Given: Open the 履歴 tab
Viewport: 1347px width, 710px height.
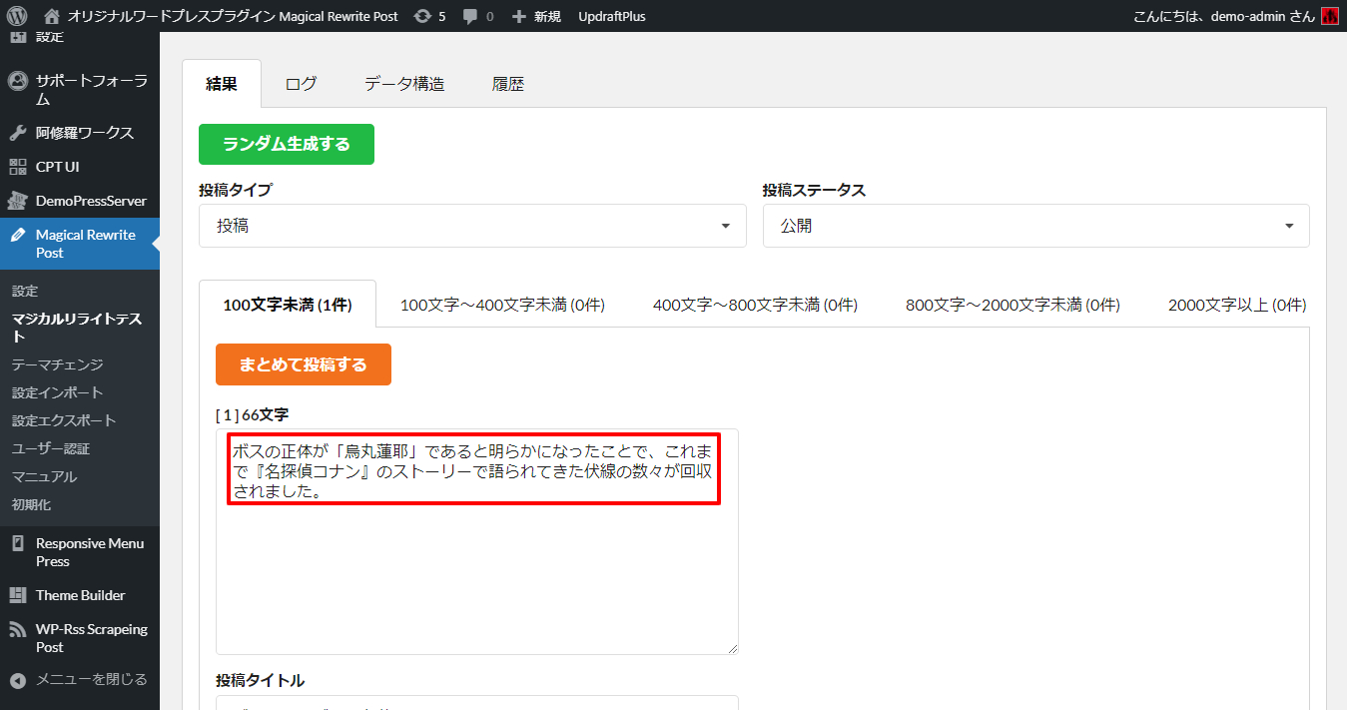Looking at the screenshot, I should [x=508, y=84].
